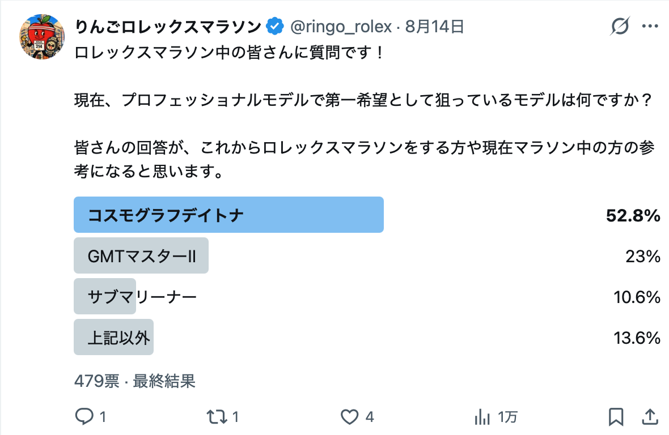Click the reply speech bubble icon

point(84,416)
